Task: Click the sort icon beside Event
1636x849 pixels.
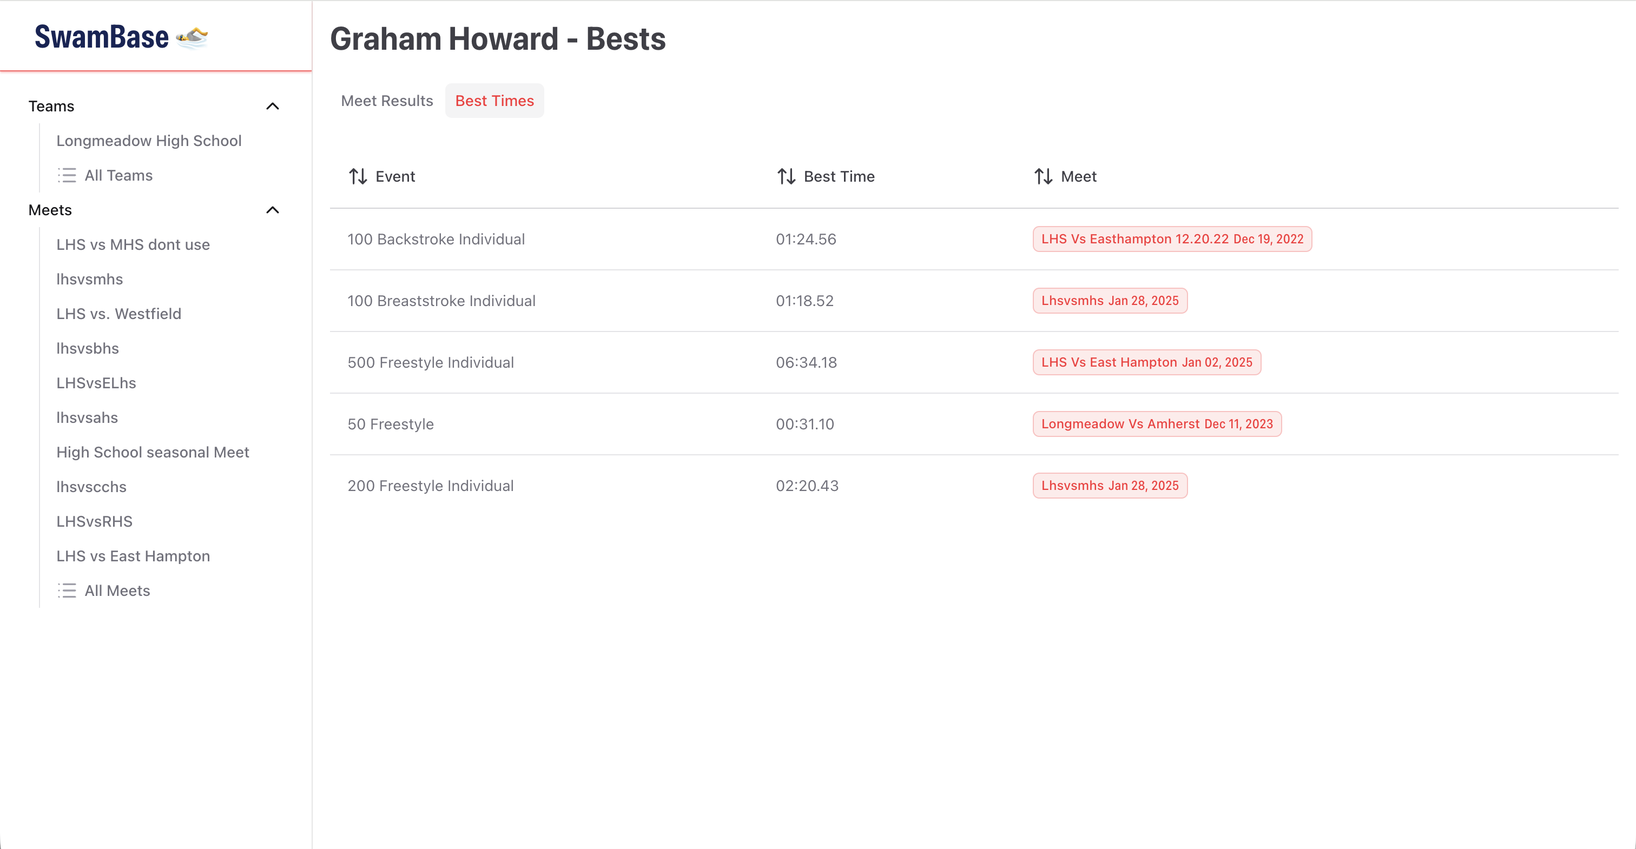Action: tap(358, 176)
